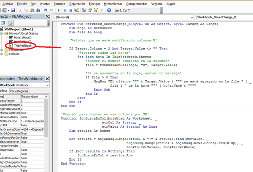Click the Save icon in toolbar

coord(13,9)
